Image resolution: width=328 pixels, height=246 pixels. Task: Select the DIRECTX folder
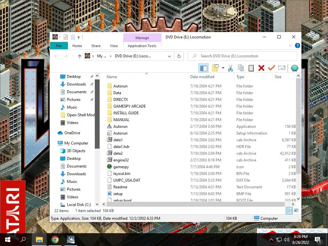120,100
